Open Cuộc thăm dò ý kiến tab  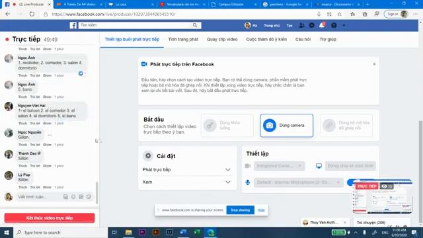(x=266, y=40)
